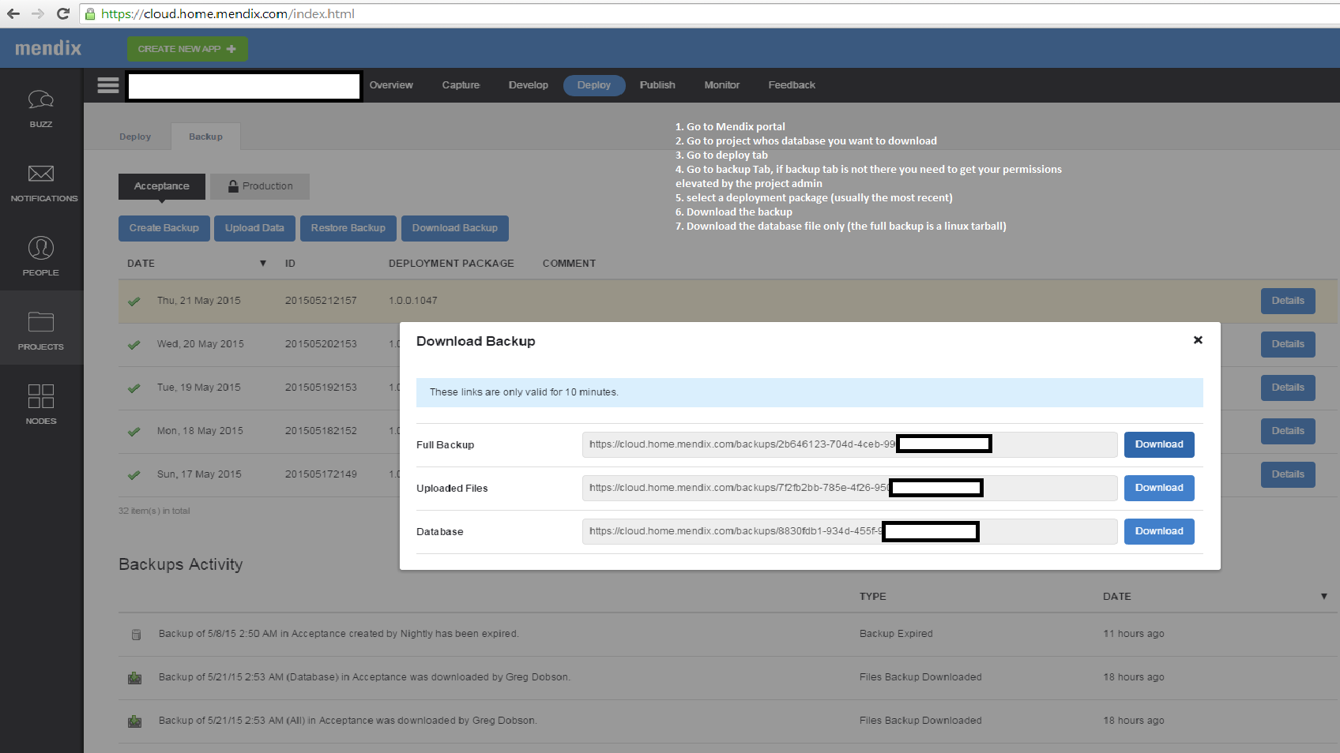The image size is (1340, 753).
Task: Click the mendix logo
Action: click(x=47, y=47)
